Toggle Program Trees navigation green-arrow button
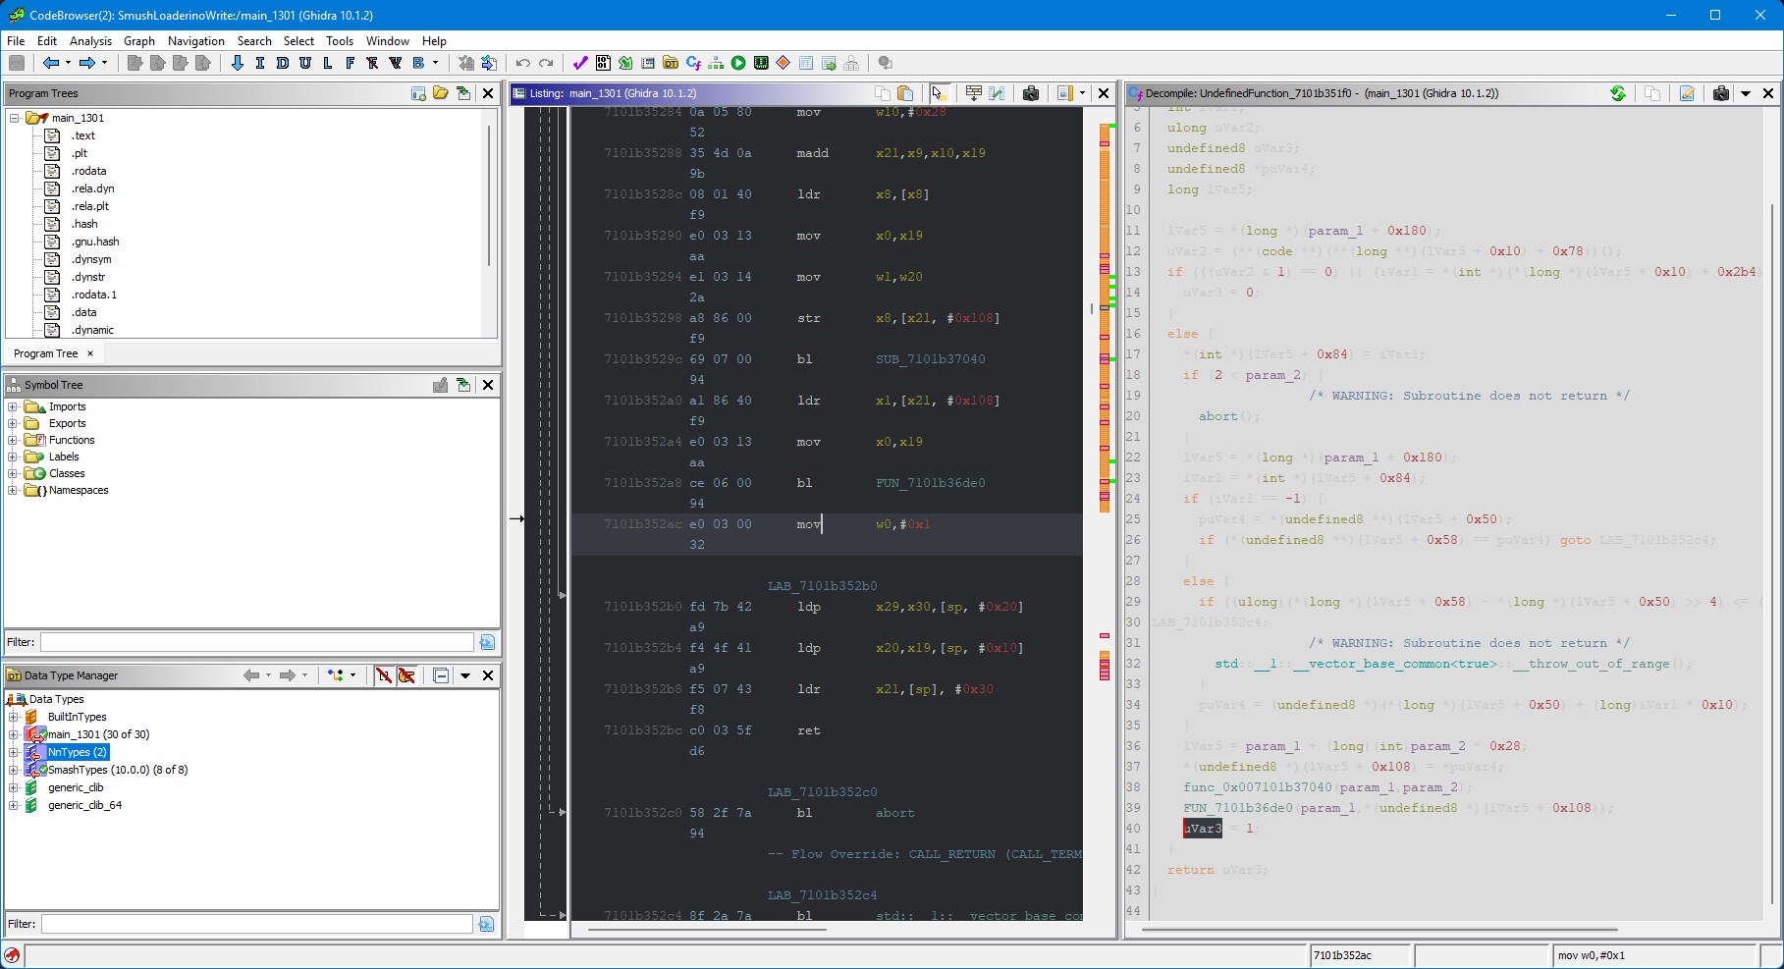Screen dimensions: 1784x969 (463, 93)
